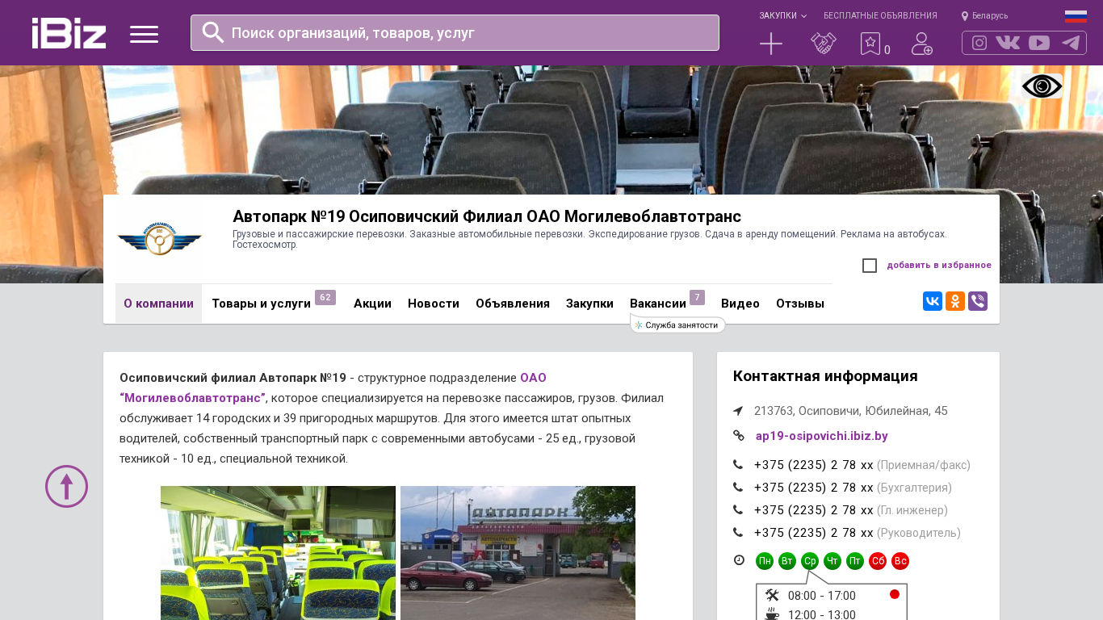Open the Объявления tab
This screenshot has height=620, width=1103.
click(x=513, y=304)
